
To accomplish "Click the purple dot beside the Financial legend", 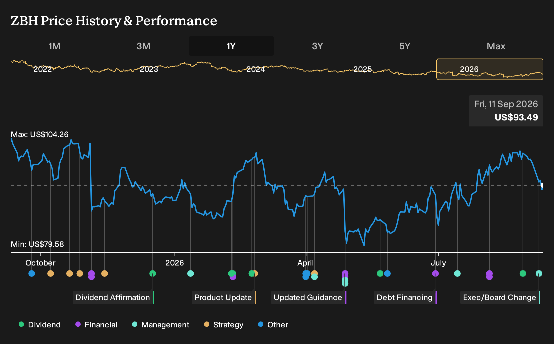I will [x=78, y=324].
